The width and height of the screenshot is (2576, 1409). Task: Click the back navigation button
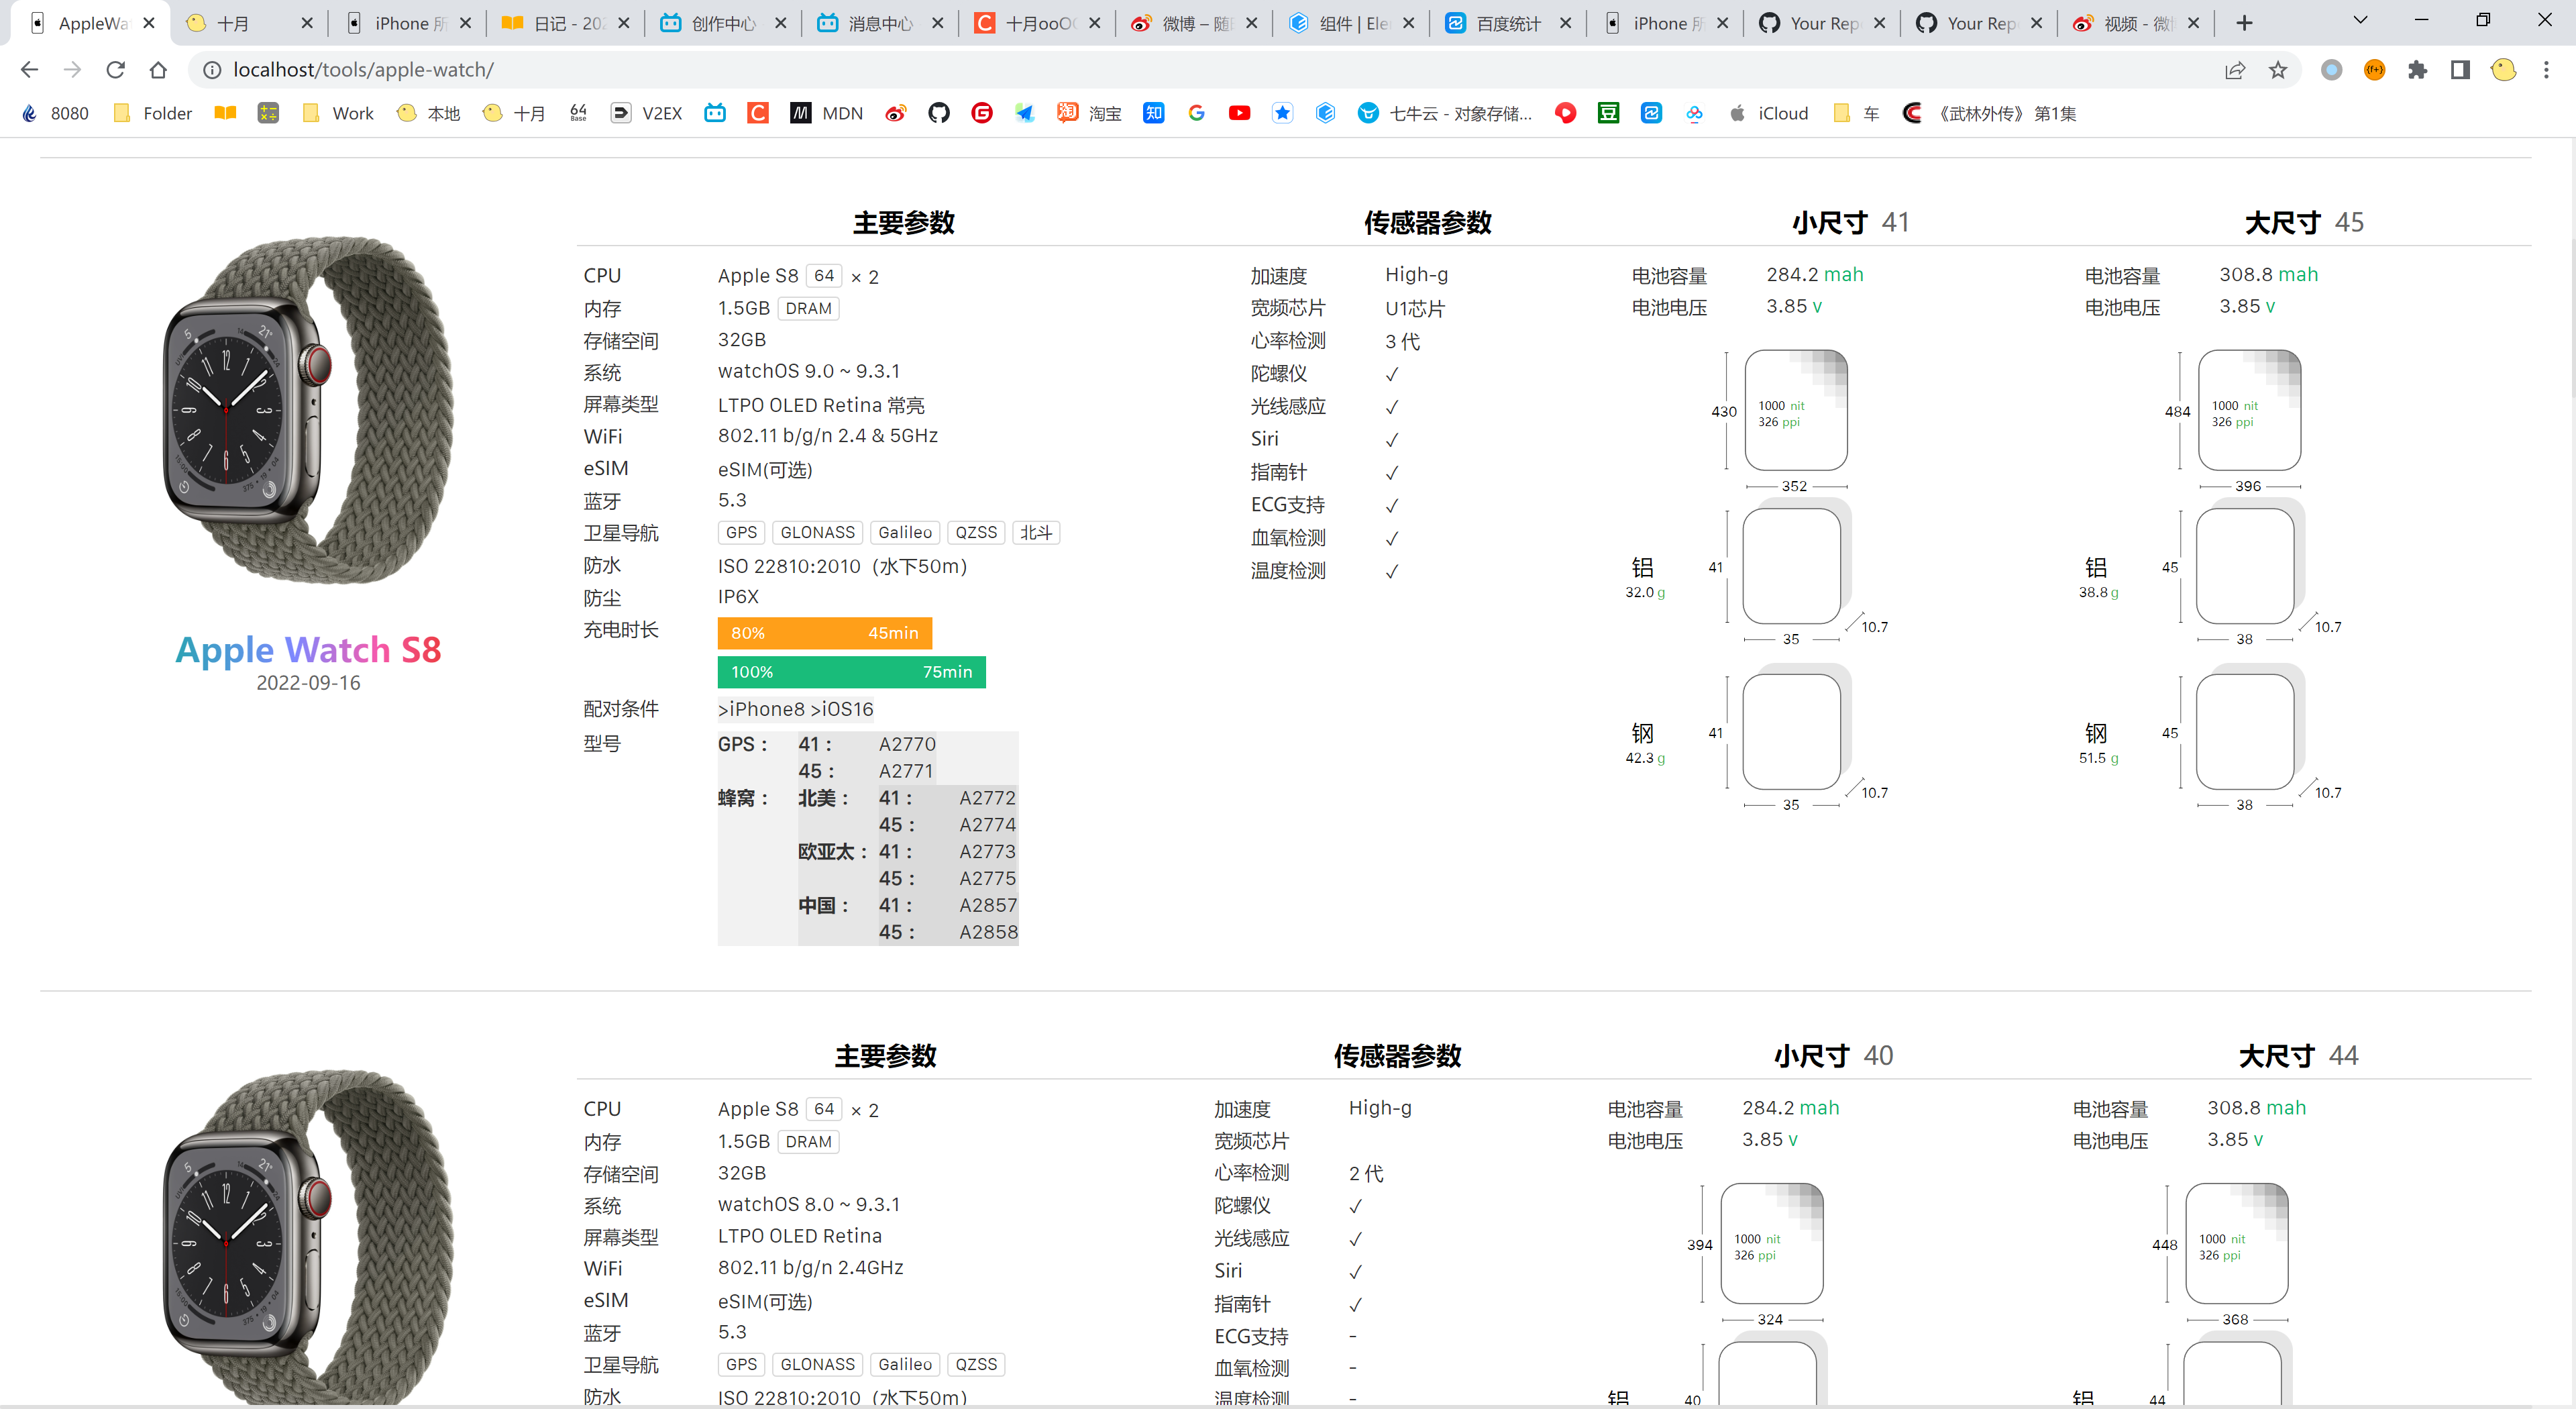pyautogui.click(x=29, y=69)
